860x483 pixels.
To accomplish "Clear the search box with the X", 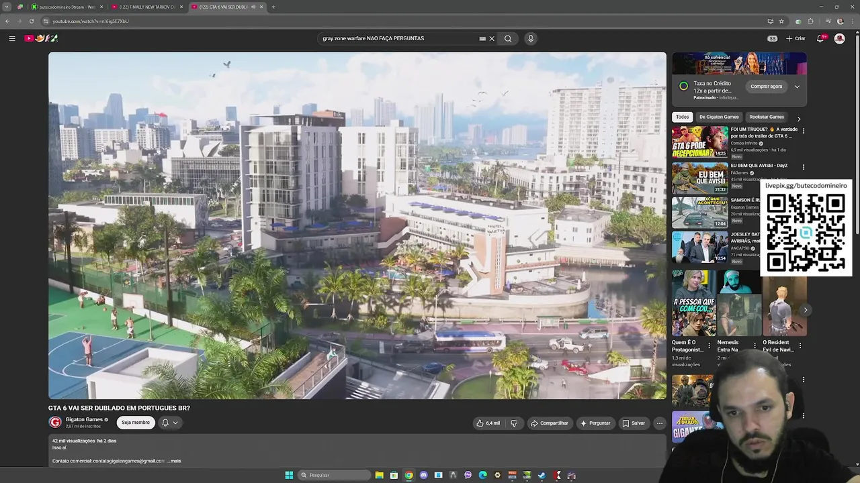I will pyautogui.click(x=492, y=38).
